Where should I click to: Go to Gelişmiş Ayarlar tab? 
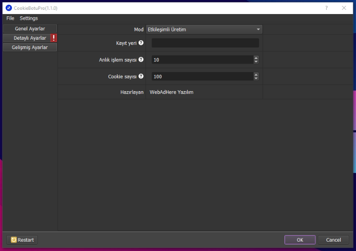30,47
